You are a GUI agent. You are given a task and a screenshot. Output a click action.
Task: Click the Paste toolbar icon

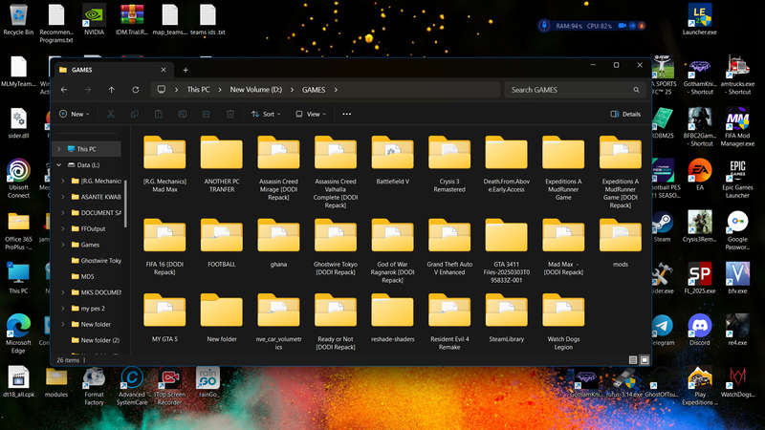tap(158, 114)
